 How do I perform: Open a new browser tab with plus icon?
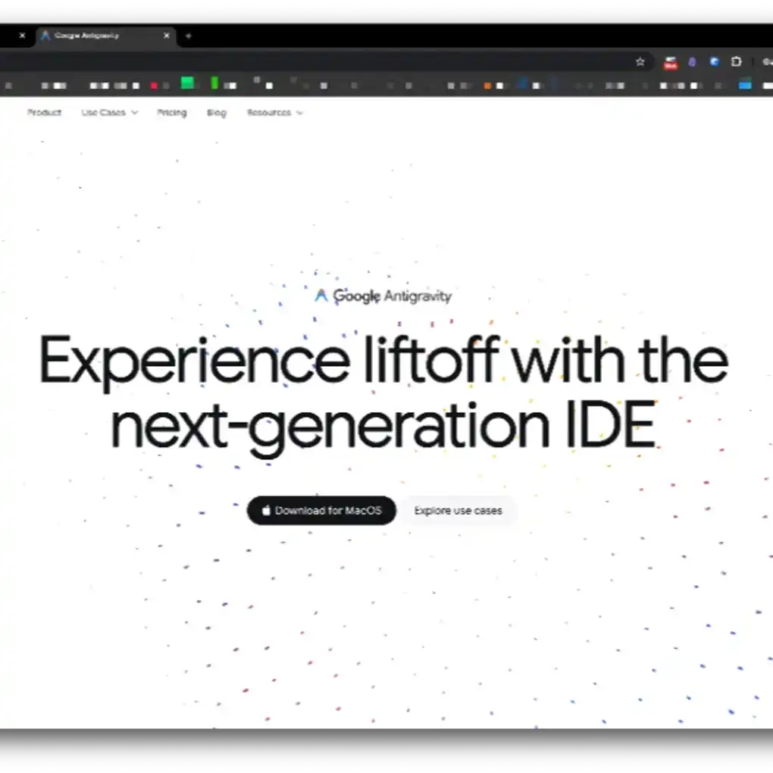click(x=189, y=36)
